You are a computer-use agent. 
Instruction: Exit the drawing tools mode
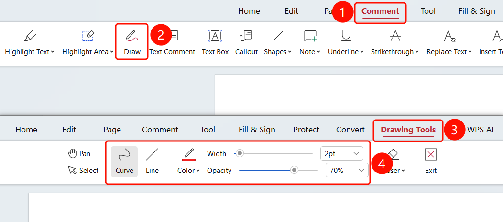pos(431,161)
